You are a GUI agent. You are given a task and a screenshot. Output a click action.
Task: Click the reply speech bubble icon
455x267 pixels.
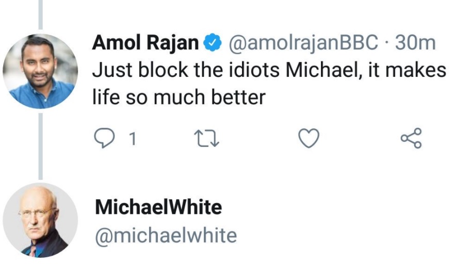[105, 138]
